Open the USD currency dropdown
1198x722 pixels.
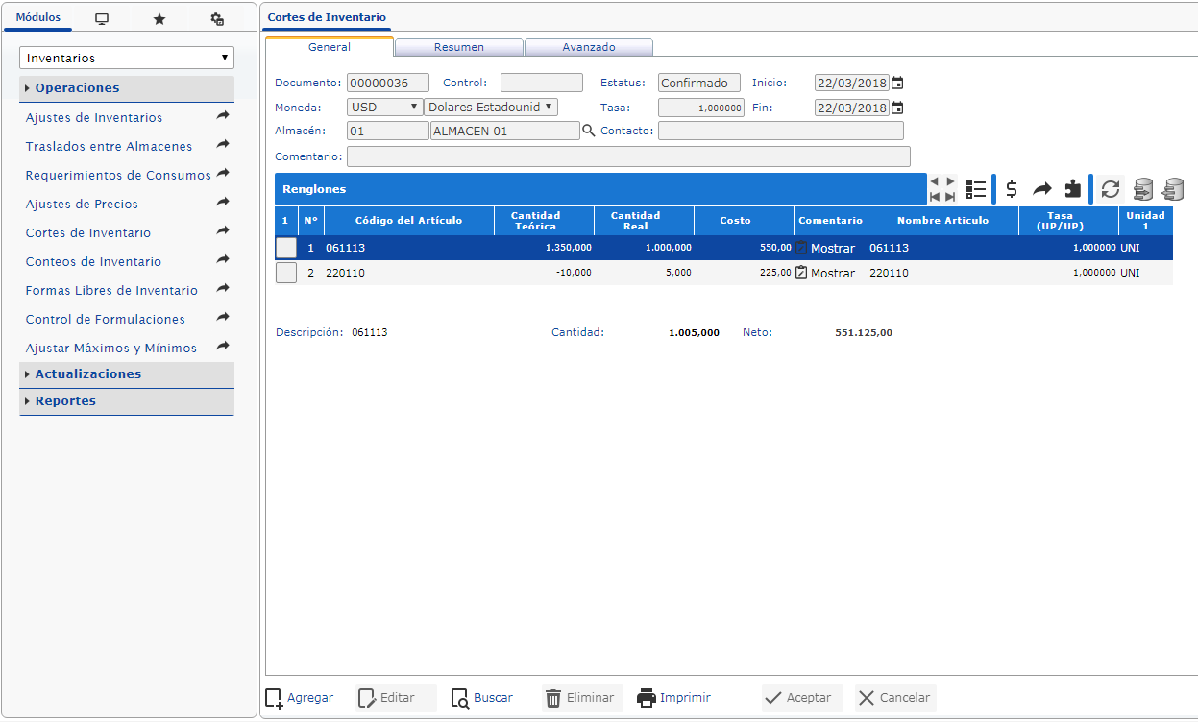(384, 108)
